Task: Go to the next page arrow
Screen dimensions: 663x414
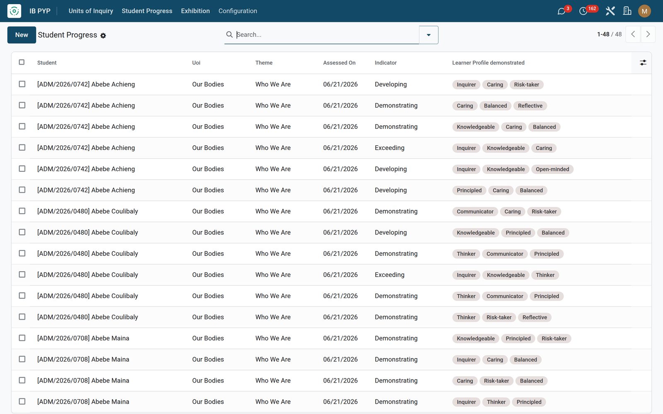Action: click(648, 34)
